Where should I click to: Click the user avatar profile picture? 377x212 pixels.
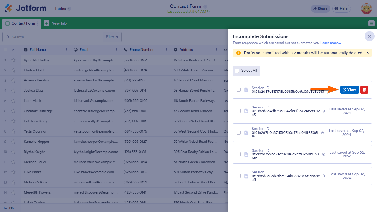367,9
